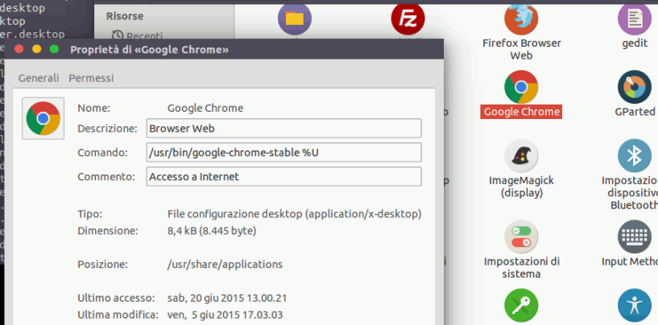Viewport: 658px width, 325px height.
Task: Select the Input Method keyboard icon
Action: pos(635,237)
